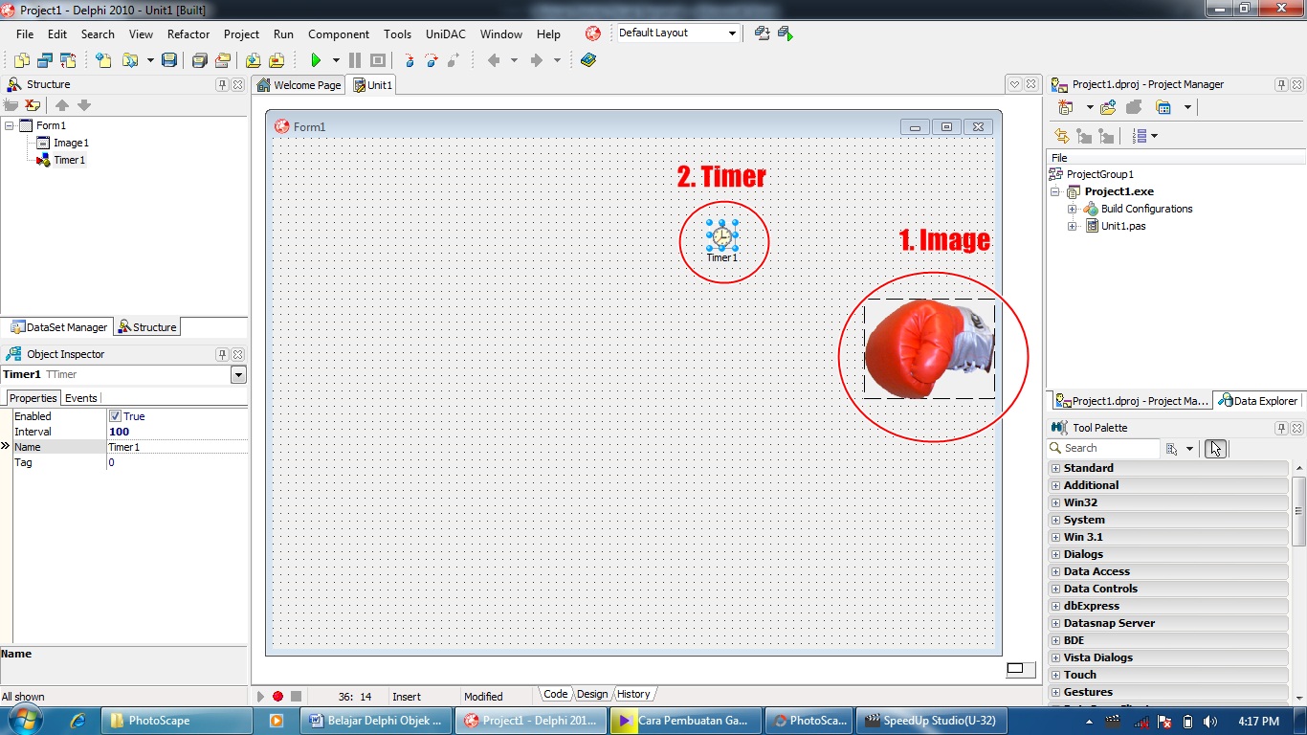This screenshot has width=1307, height=735.
Task: Click the Tool Palette categories icon
Action: [1172, 448]
